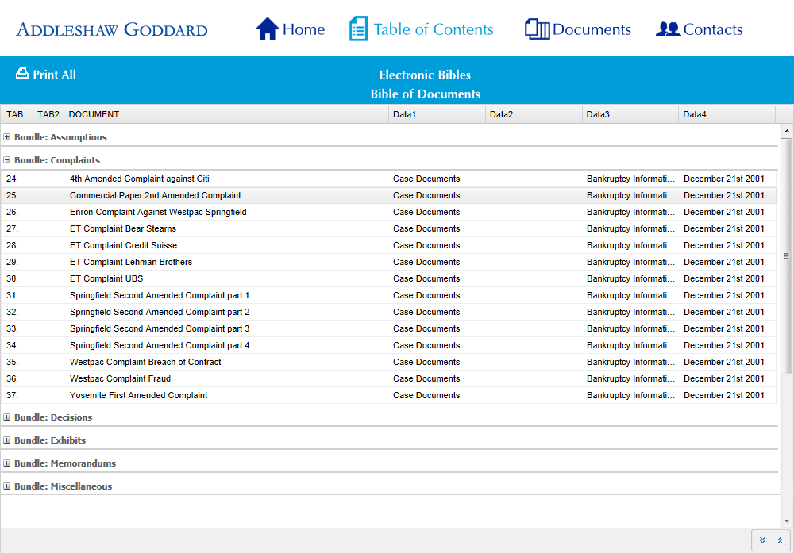Image resolution: width=794 pixels, height=553 pixels.
Task: Click Case Documents in row 33
Action: coord(426,329)
